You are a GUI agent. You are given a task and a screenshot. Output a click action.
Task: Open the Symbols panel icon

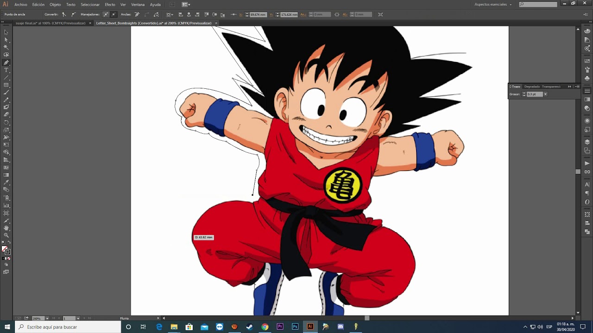[587, 78]
